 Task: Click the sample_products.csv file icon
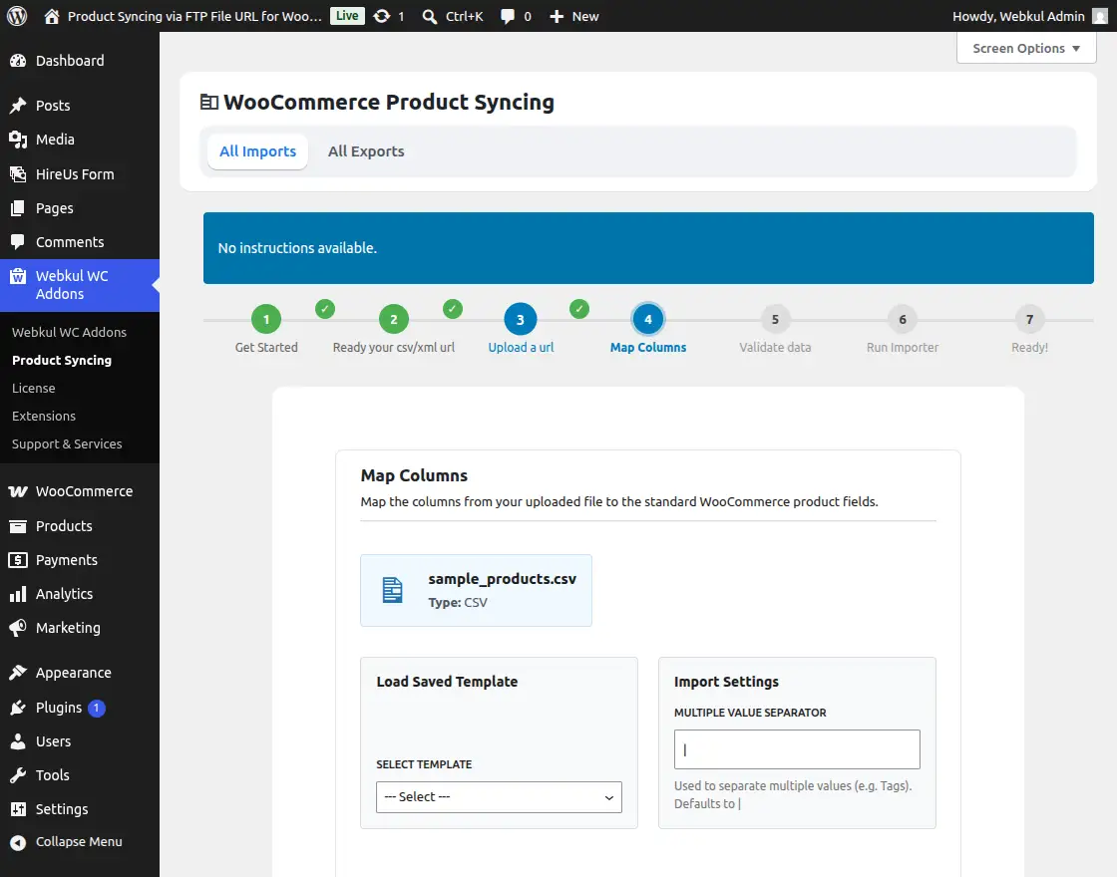(393, 590)
